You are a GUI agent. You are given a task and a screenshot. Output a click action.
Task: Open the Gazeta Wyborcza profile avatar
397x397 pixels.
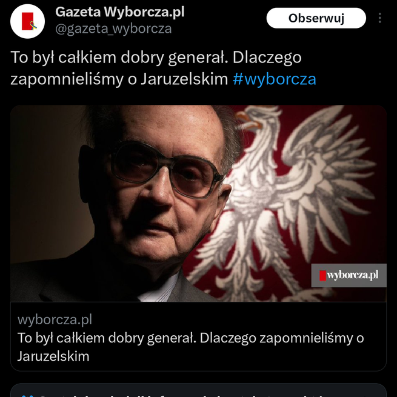tap(27, 21)
